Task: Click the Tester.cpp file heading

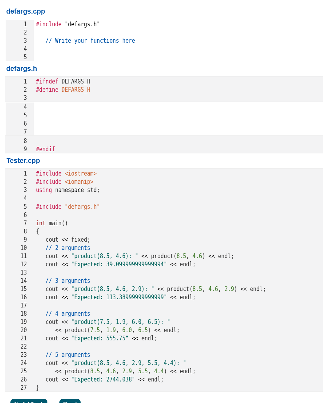Action: [x=23, y=160]
